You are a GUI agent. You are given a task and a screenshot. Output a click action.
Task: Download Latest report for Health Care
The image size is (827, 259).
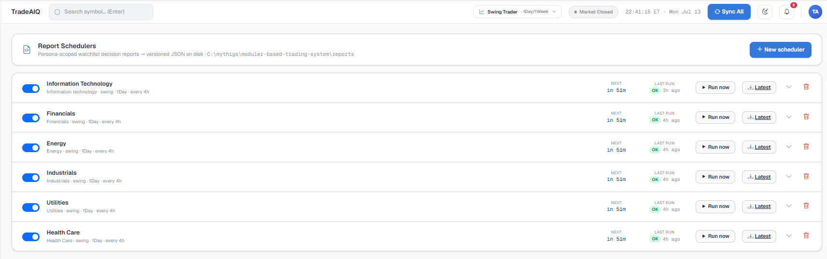(759, 236)
